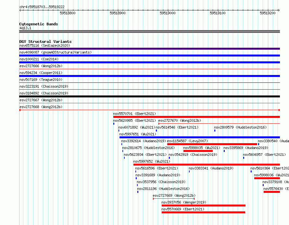Click red bar of nsv5576430
Image resolution: width=289 pixels, height=225 pixels.
click(x=272, y=192)
